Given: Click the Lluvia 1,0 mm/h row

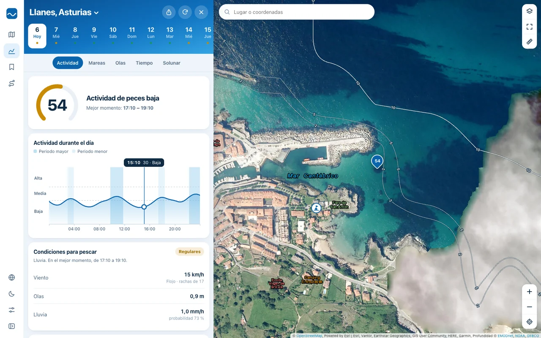Looking at the screenshot, I should [x=119, y=315].
